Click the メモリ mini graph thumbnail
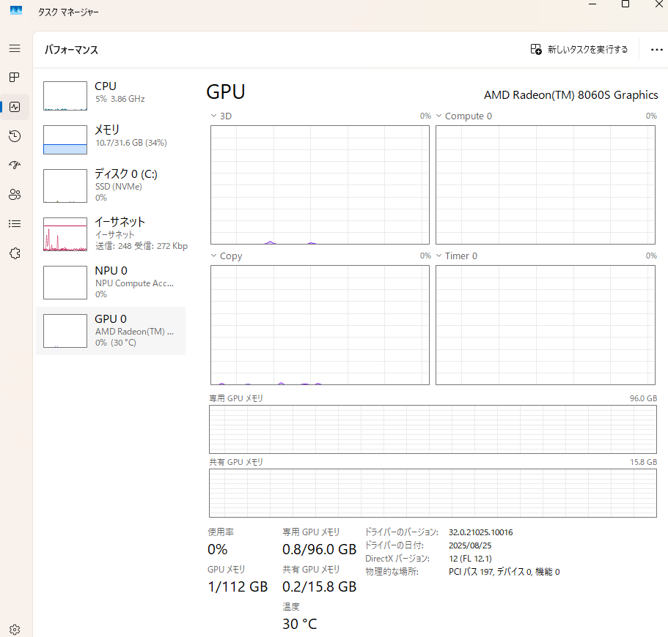The width and height of the screenshot is (668, 637). coord(65,140)
